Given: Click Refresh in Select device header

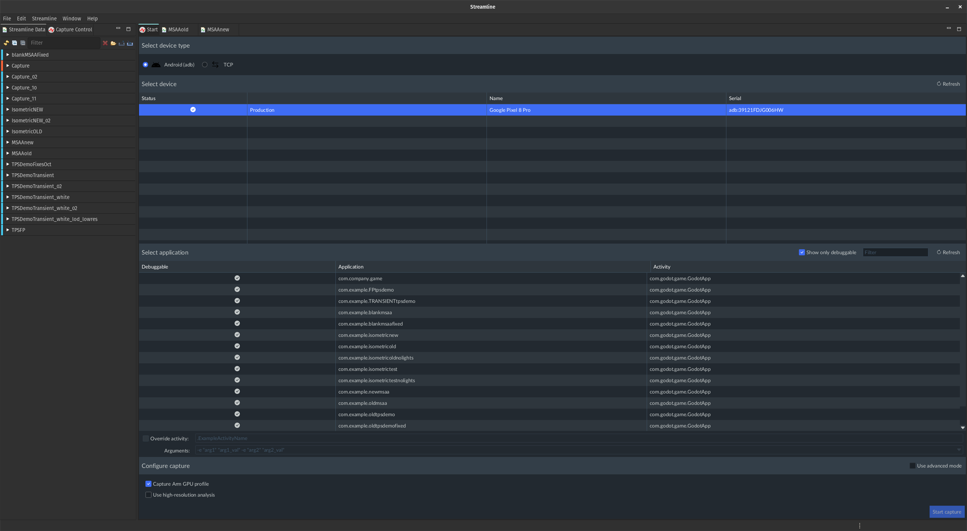Looking at the screenshot, I should click(948, 84).
